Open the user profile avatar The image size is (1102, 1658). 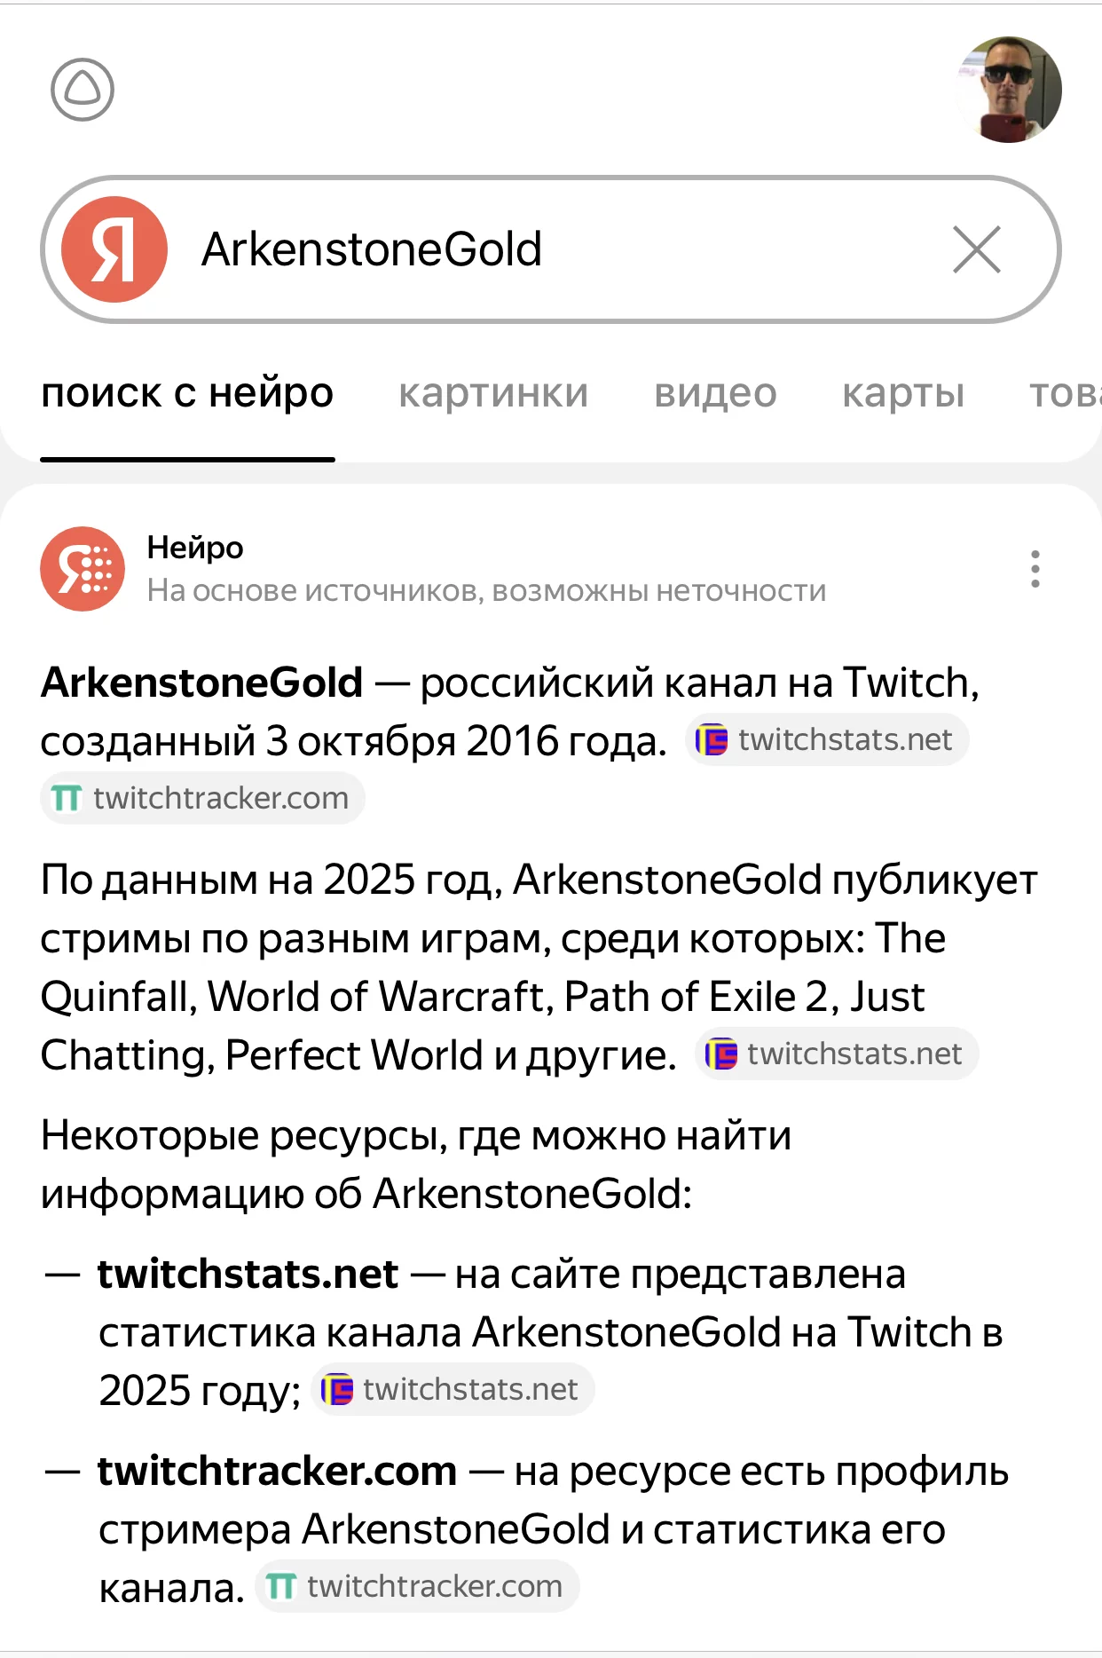point(1008,90)
